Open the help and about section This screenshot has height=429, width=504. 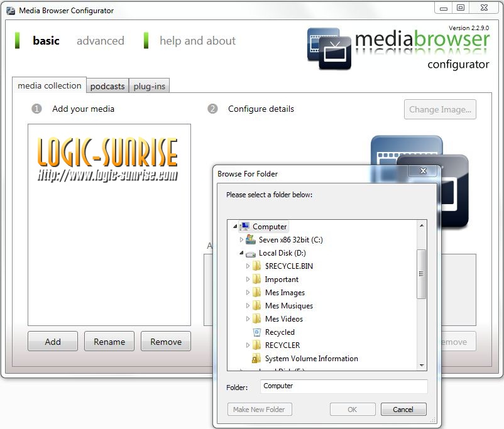197,41
